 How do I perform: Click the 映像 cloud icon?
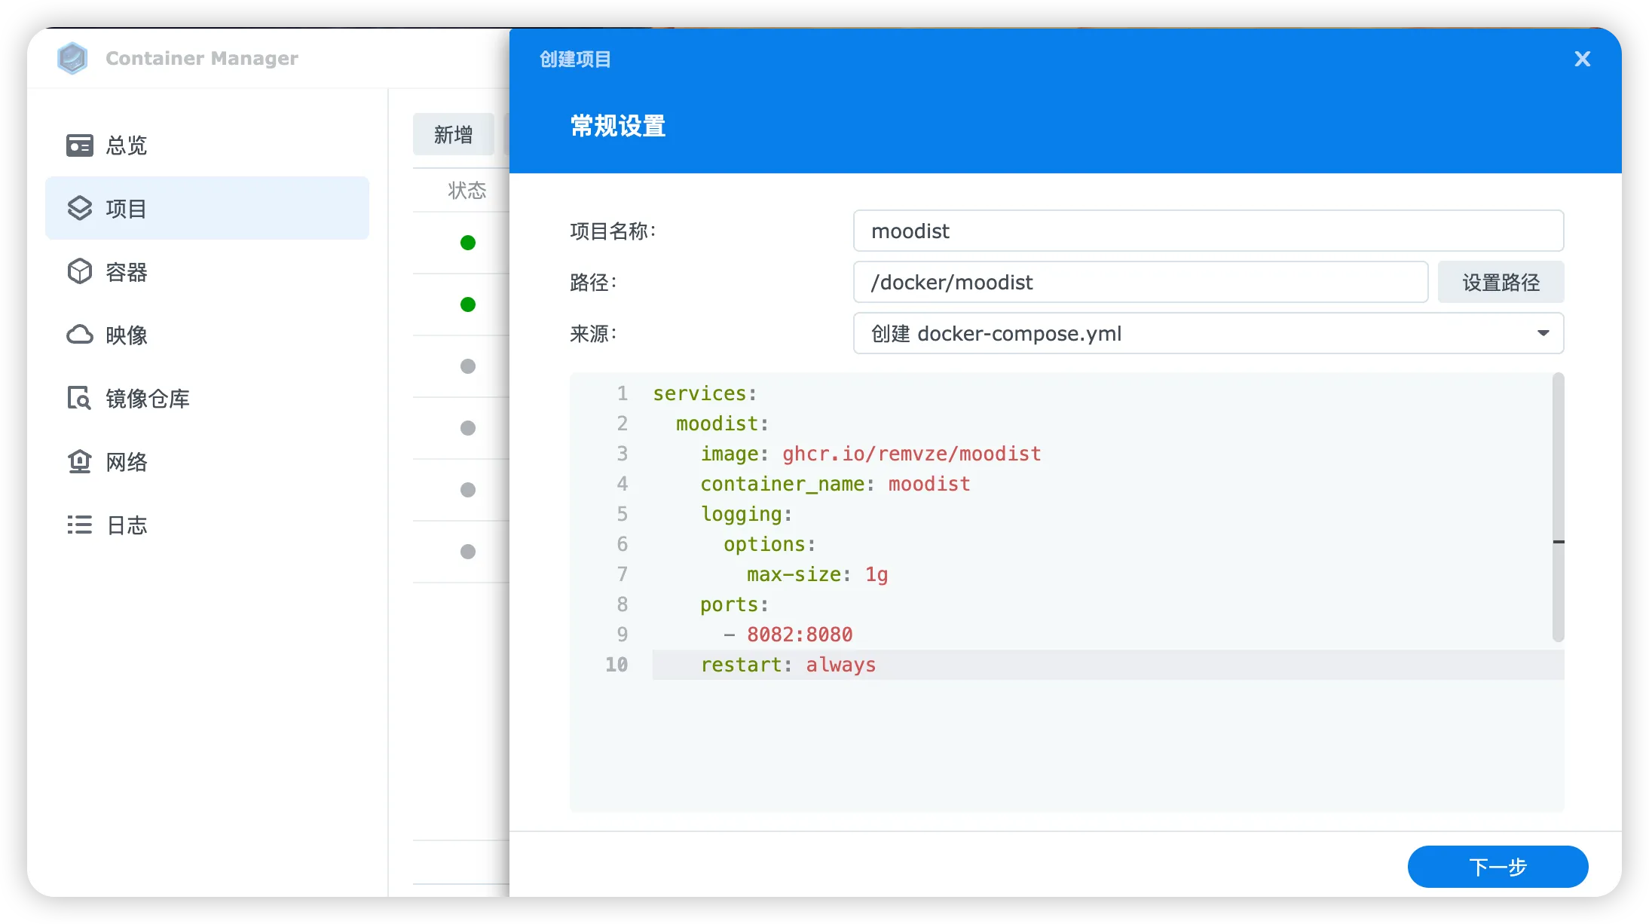(80, 335)
